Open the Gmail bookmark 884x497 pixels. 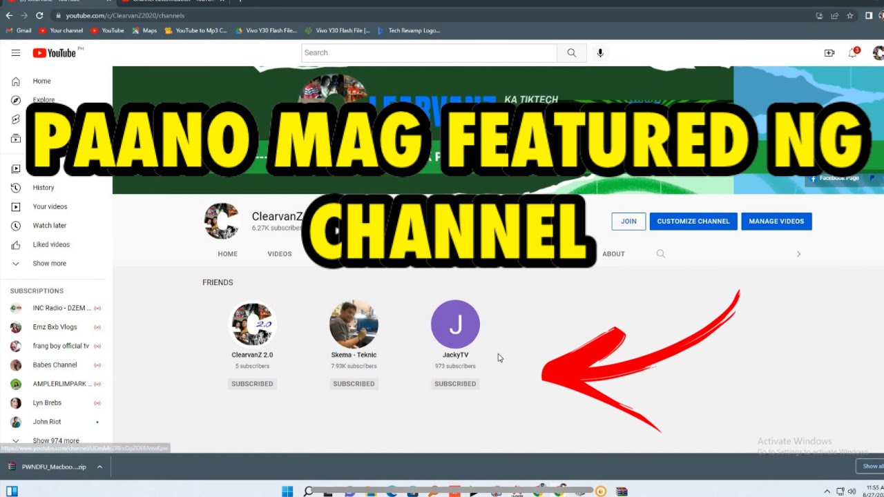(x=19, y=30)
